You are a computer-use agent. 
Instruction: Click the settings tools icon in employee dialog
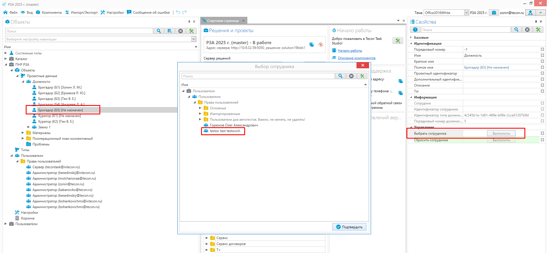tap(362, 76)
